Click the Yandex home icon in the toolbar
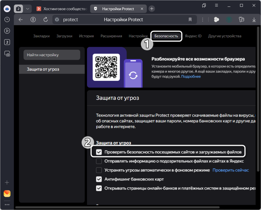 33,19
